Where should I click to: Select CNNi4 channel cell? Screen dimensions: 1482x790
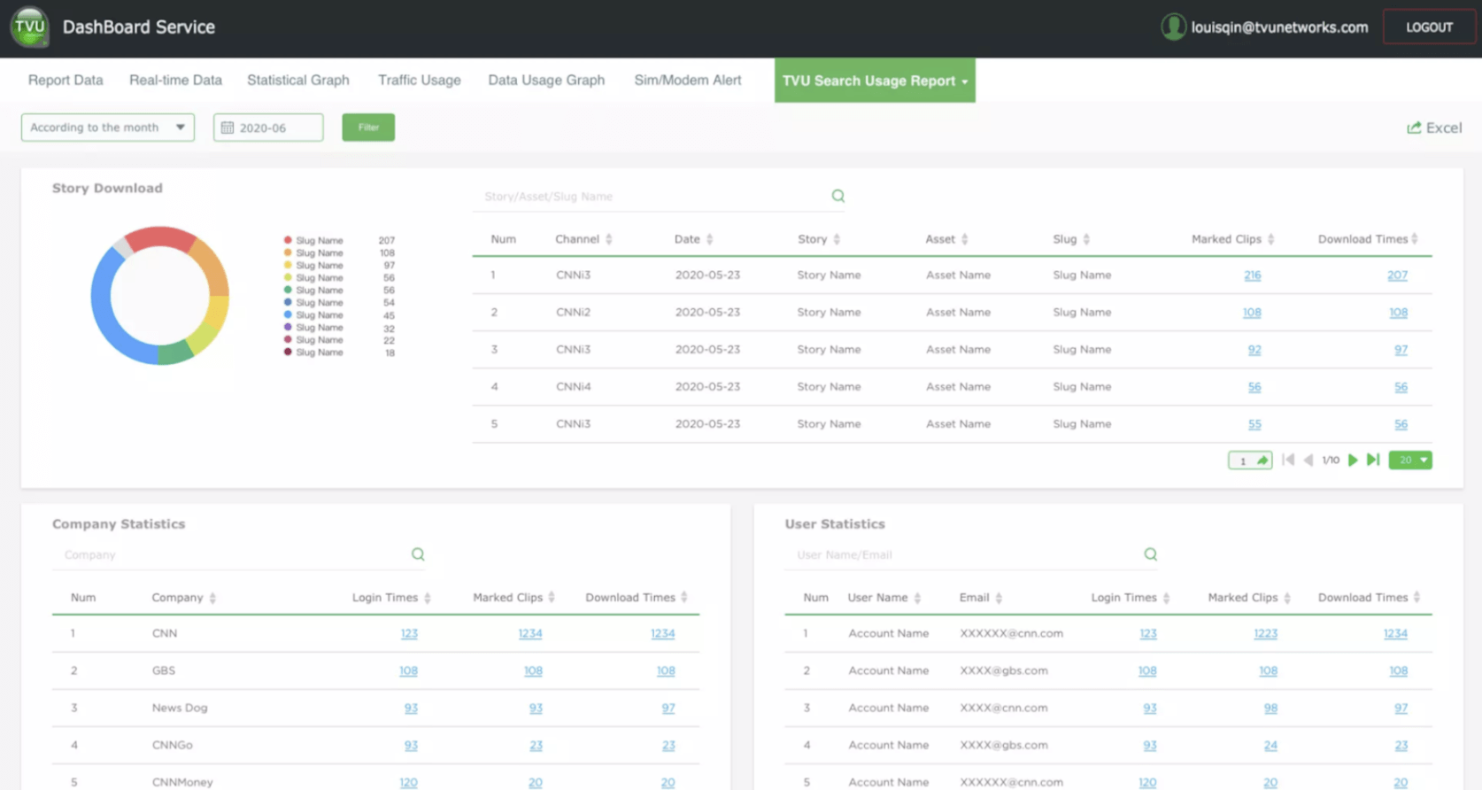tap(573, 387)
